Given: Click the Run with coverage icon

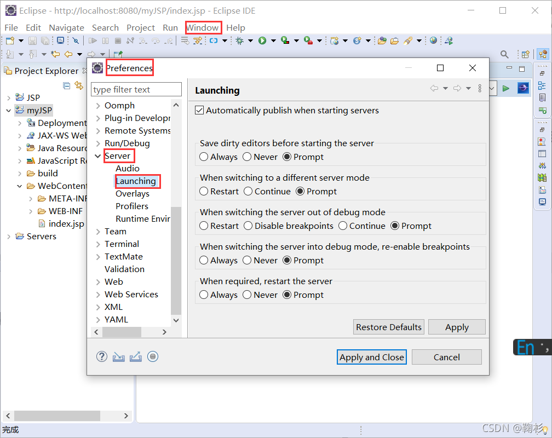Looking at the screenshot, I should tap(285, 41).
